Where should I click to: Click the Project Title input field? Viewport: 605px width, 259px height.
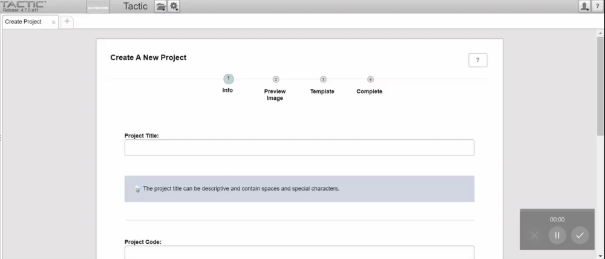[x=299, y=148]
